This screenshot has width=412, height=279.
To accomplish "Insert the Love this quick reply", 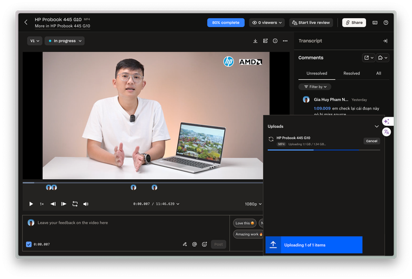I will pyautogui.click(x=245, y=223).
